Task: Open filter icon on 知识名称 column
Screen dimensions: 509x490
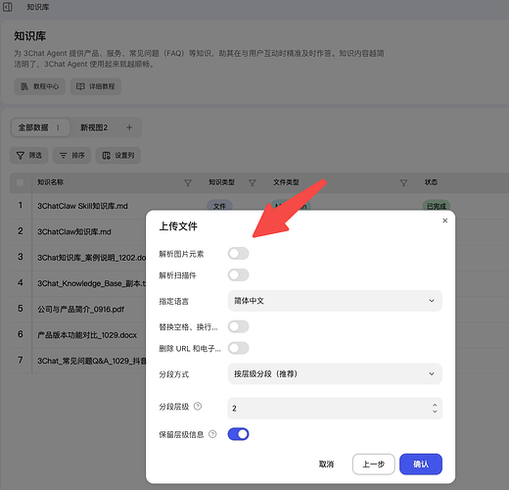Action: click(x=188, y=182)
